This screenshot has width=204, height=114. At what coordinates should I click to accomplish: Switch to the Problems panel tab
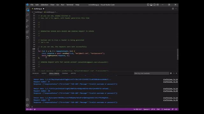[35, 73]
